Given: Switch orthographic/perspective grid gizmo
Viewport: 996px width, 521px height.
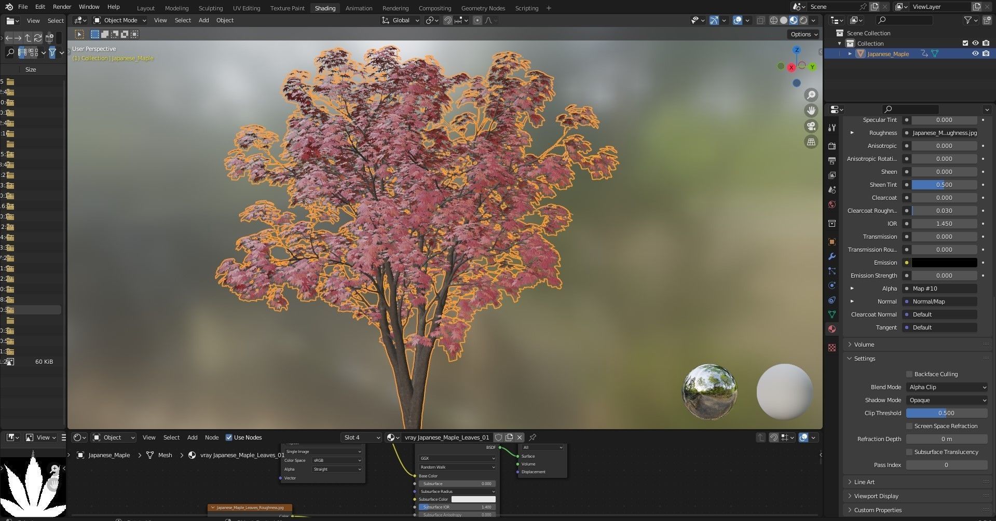Looking at the screenshot, I should (x=811, y=142).
